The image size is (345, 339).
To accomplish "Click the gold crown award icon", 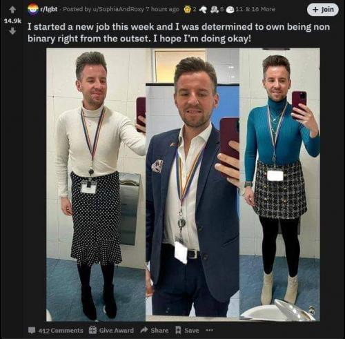I will (188, 10).
